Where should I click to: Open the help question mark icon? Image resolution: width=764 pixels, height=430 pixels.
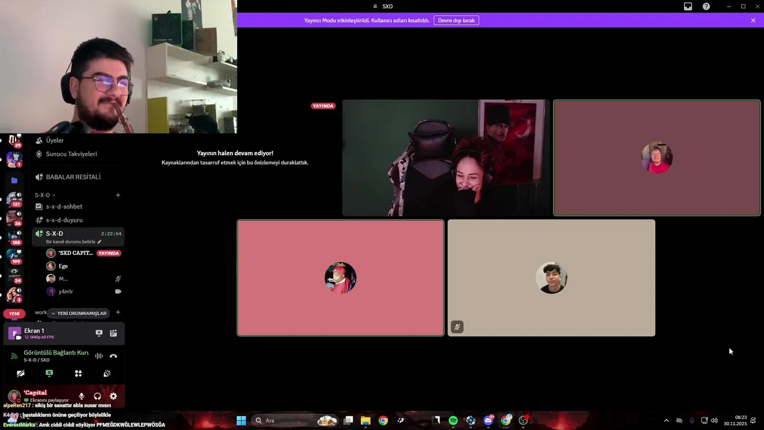706,7
